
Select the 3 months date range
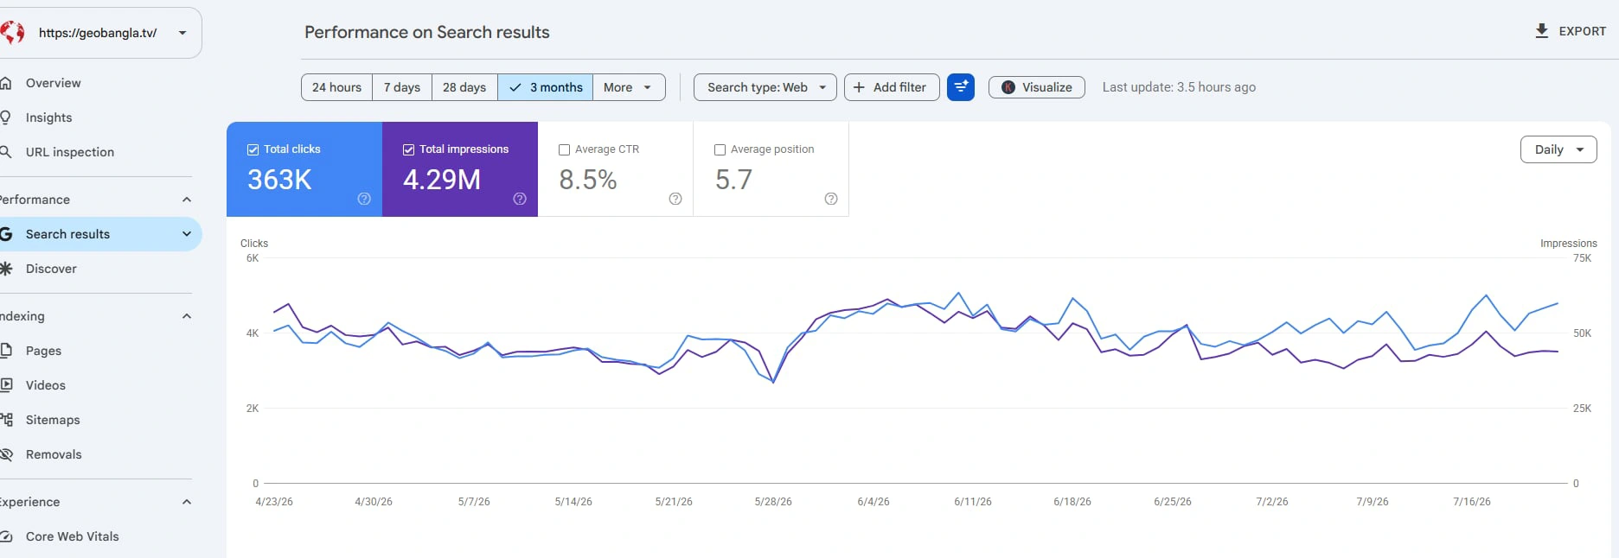[546, 87]
